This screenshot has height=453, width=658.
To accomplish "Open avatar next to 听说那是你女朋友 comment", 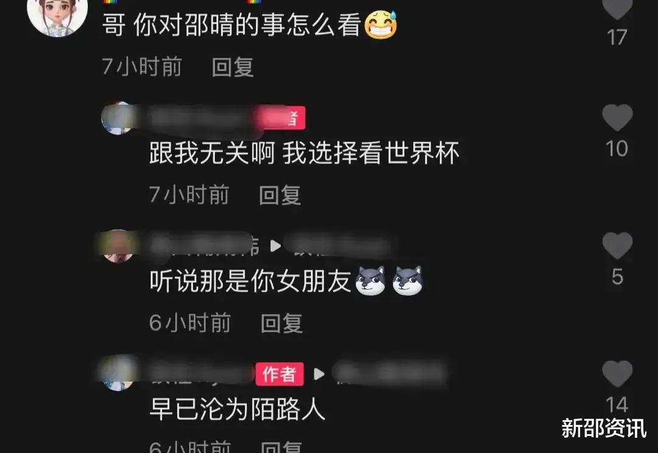I will 118,246.
